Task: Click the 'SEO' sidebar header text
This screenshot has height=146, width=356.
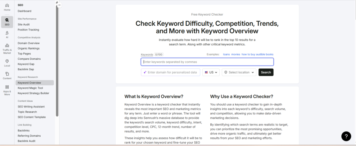Action: tap(21, 5)
